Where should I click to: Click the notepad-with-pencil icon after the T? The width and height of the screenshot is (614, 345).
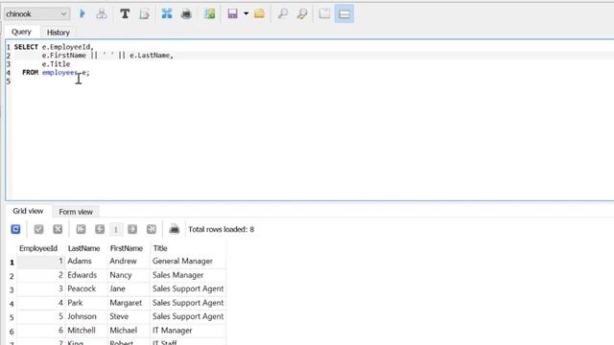tap(145, 13)
